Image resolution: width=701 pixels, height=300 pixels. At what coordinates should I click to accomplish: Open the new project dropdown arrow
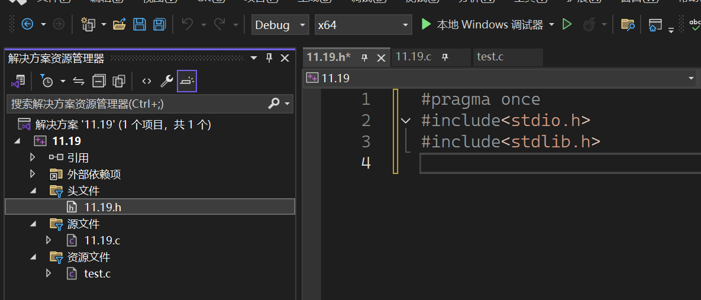[x=104, y=25]
